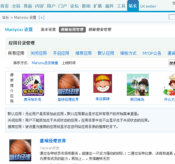
Task: Open the 论坛 menu
Action: point(74,6)
